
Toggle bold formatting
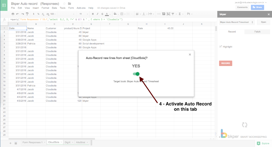pyautogui.click(x=93, y=14)
